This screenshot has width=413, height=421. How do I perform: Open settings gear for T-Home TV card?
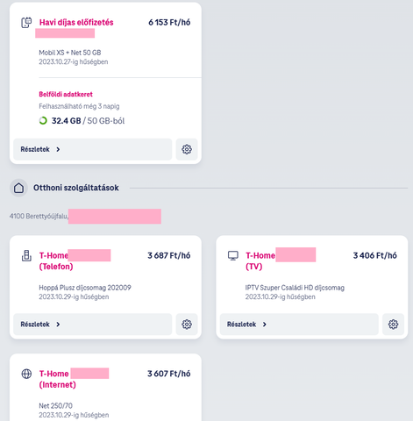tap(393, 325)
